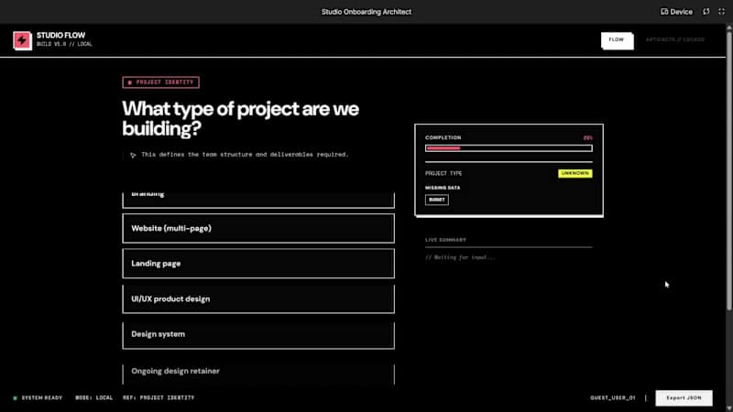Select the Website (multi-page) option
Viewport: 733px width, 412px height.
(257, 228)
